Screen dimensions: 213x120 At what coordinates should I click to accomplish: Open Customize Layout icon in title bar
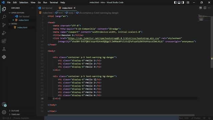point(188,2)
